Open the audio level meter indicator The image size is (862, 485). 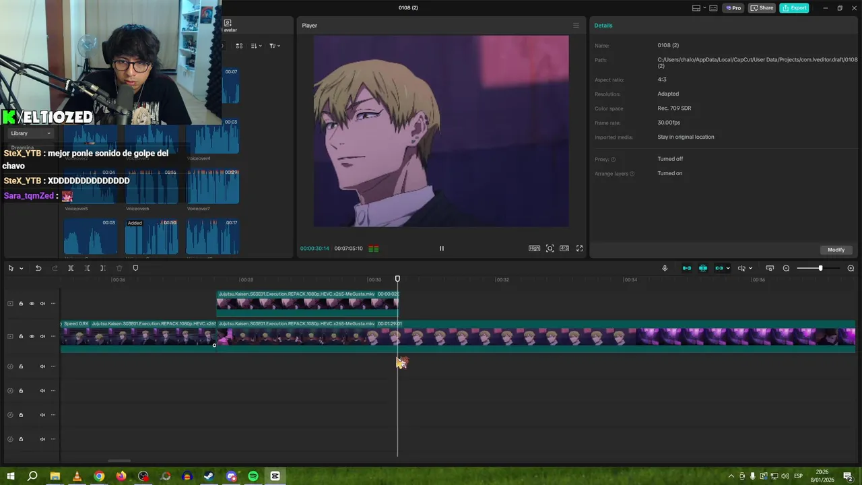373,249
